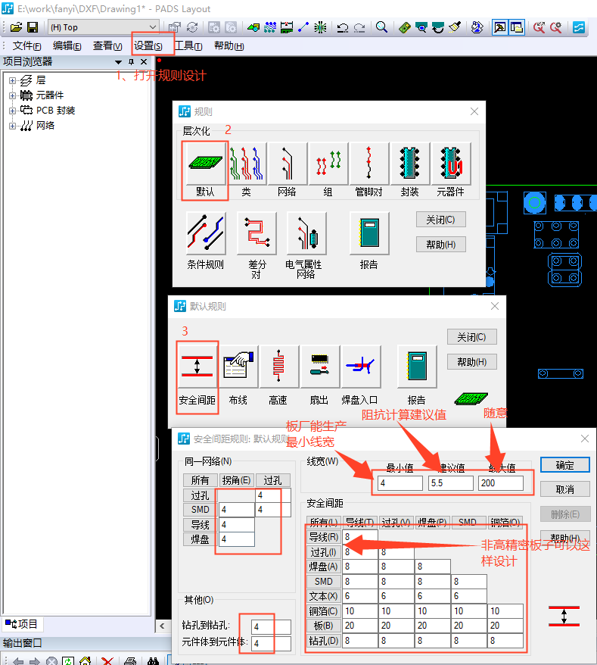Click the Properties toolbar icon

[174, 27]
